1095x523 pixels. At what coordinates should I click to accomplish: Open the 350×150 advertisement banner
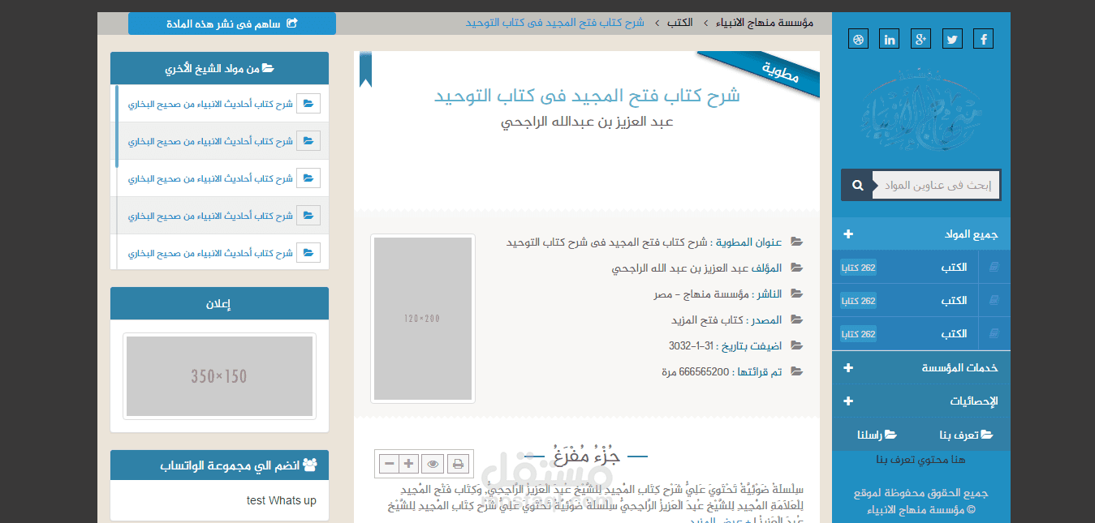(219, 376)
